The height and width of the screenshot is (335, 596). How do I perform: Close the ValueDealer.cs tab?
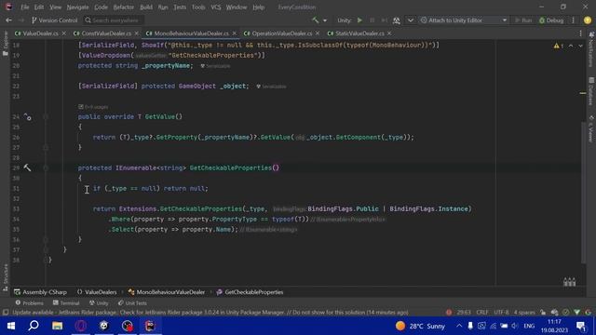pos(64,33)
